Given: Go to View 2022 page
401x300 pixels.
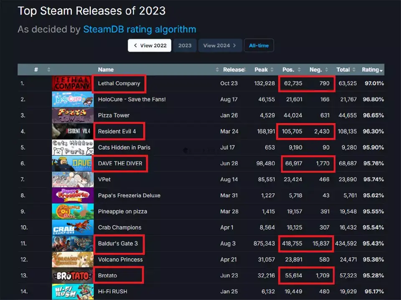Looking at the screenshot, I should tap(150, 46).
